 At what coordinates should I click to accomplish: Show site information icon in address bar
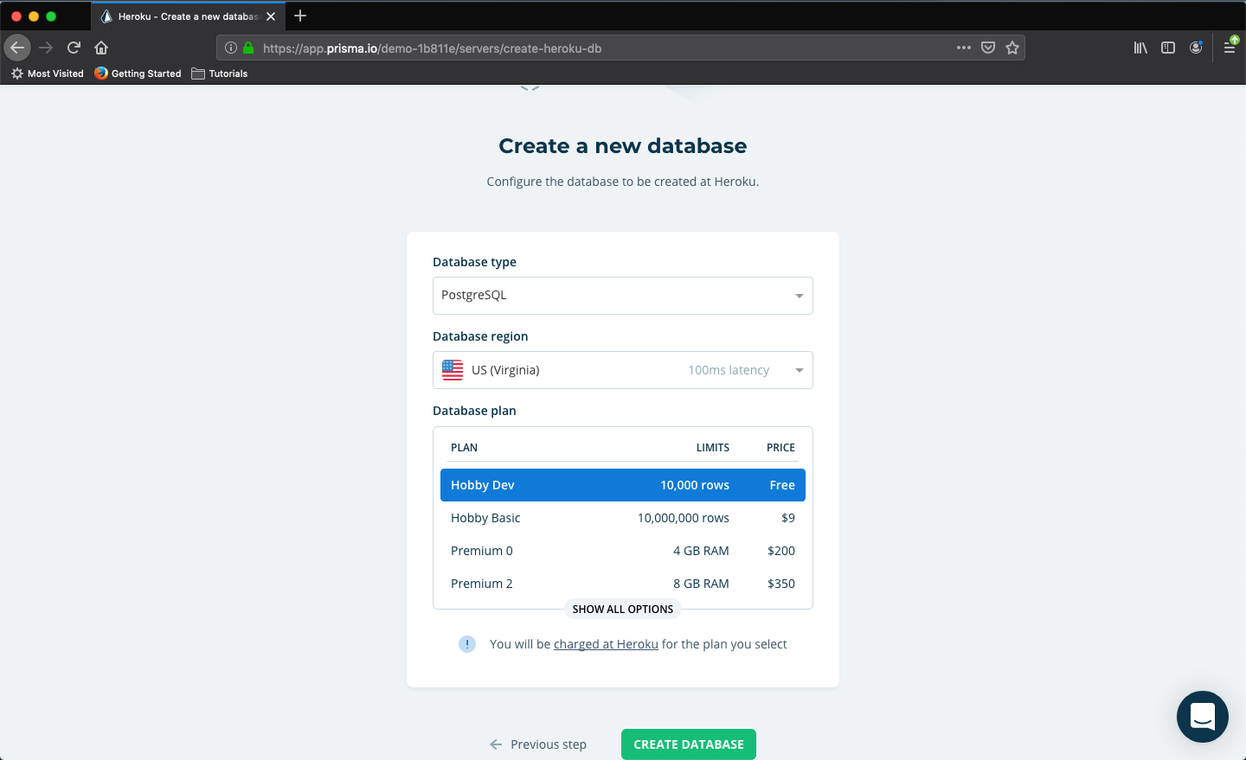coord(231,48)
